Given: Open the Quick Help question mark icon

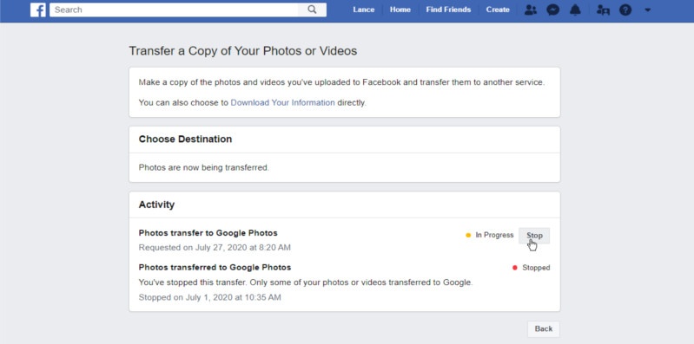Looking at the screenshot, I should (625, 10).
